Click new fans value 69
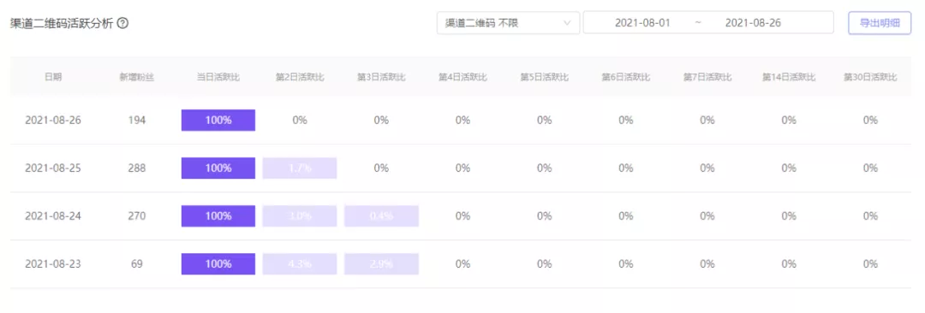The width and height of the screenshot is (925, 313). coord(137,264)
